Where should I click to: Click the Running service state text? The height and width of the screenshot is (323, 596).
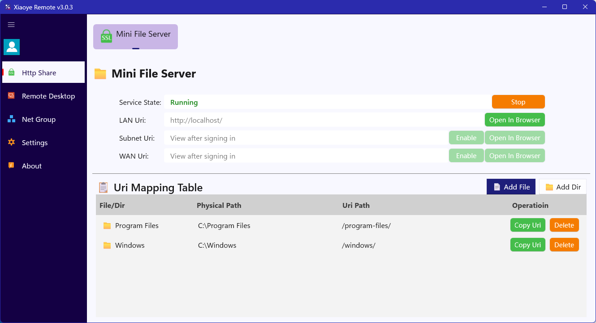184,102
